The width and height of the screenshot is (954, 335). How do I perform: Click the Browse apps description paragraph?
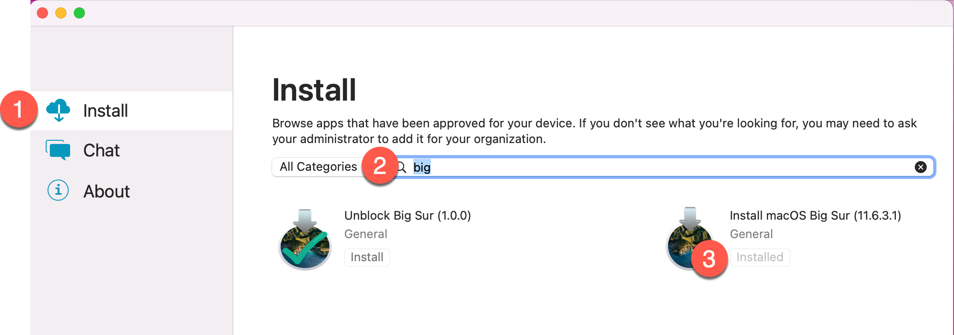[x=594, y=131]
